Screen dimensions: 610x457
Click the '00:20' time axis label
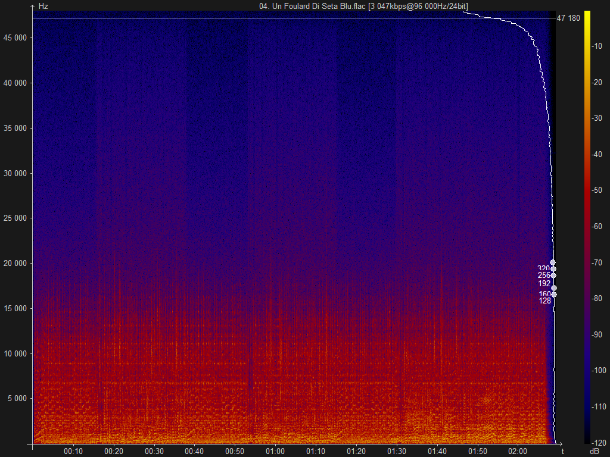tap(114, 451)
